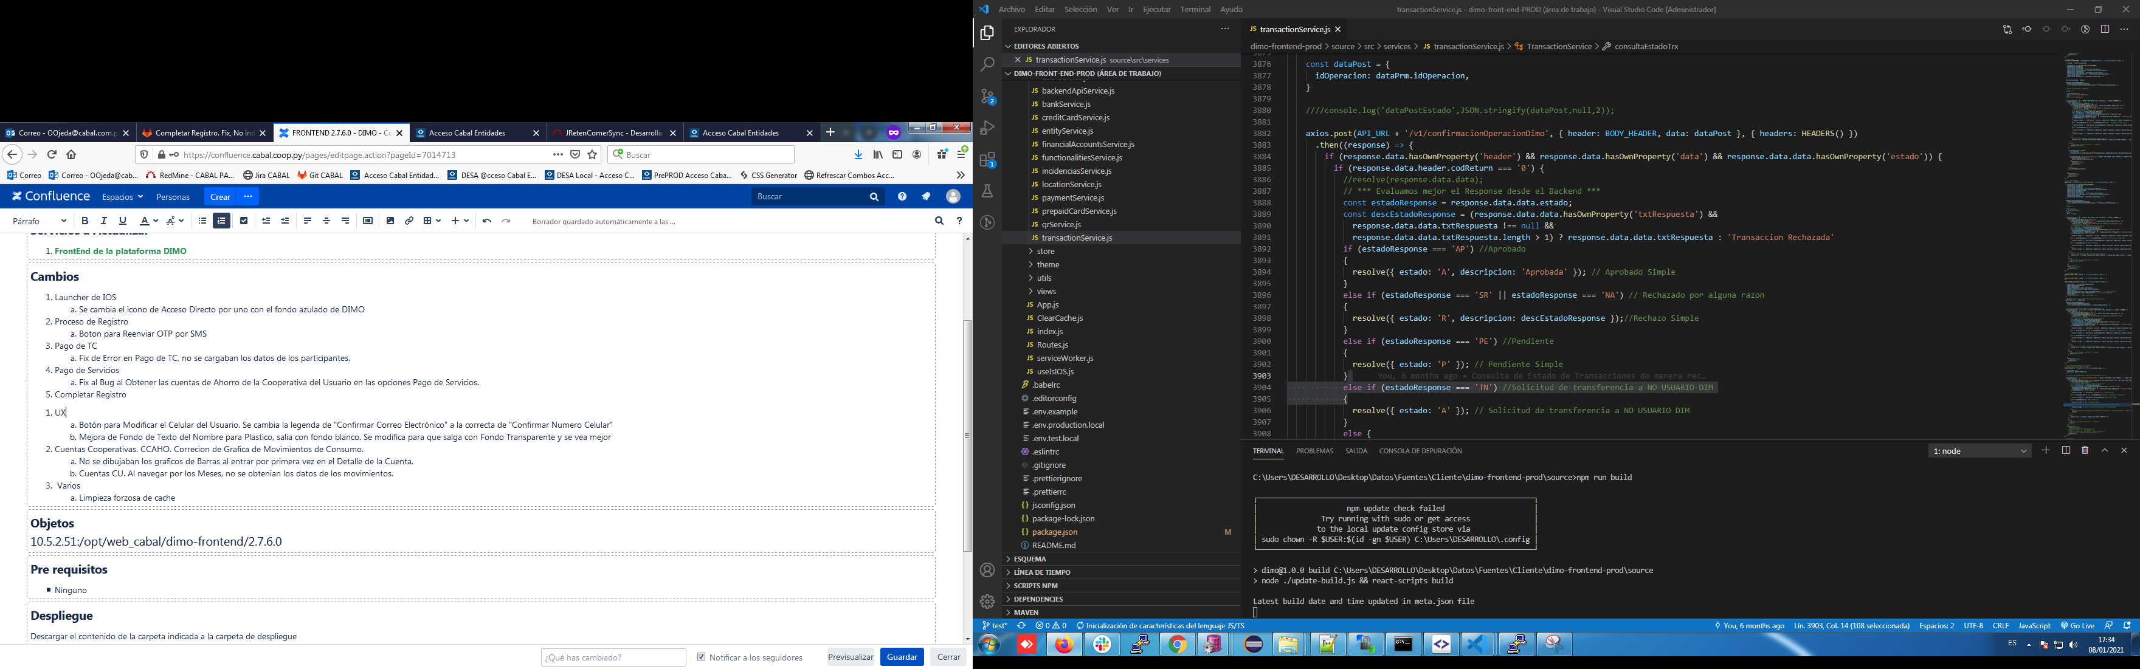Click the Crear button in Confluence

coord(220,197)
